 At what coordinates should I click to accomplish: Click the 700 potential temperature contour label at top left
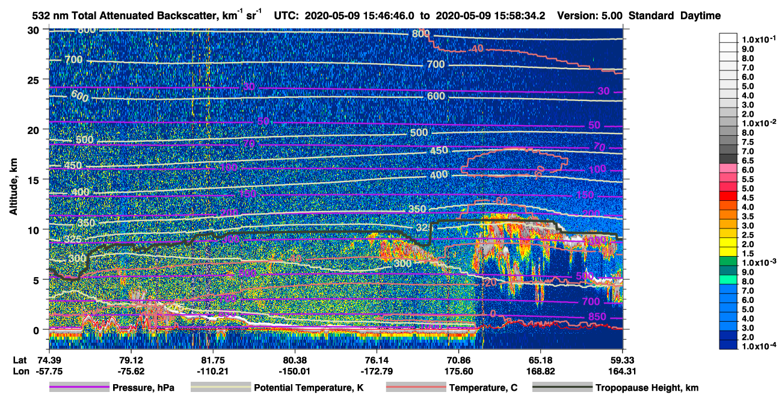[x=73, y=60]
